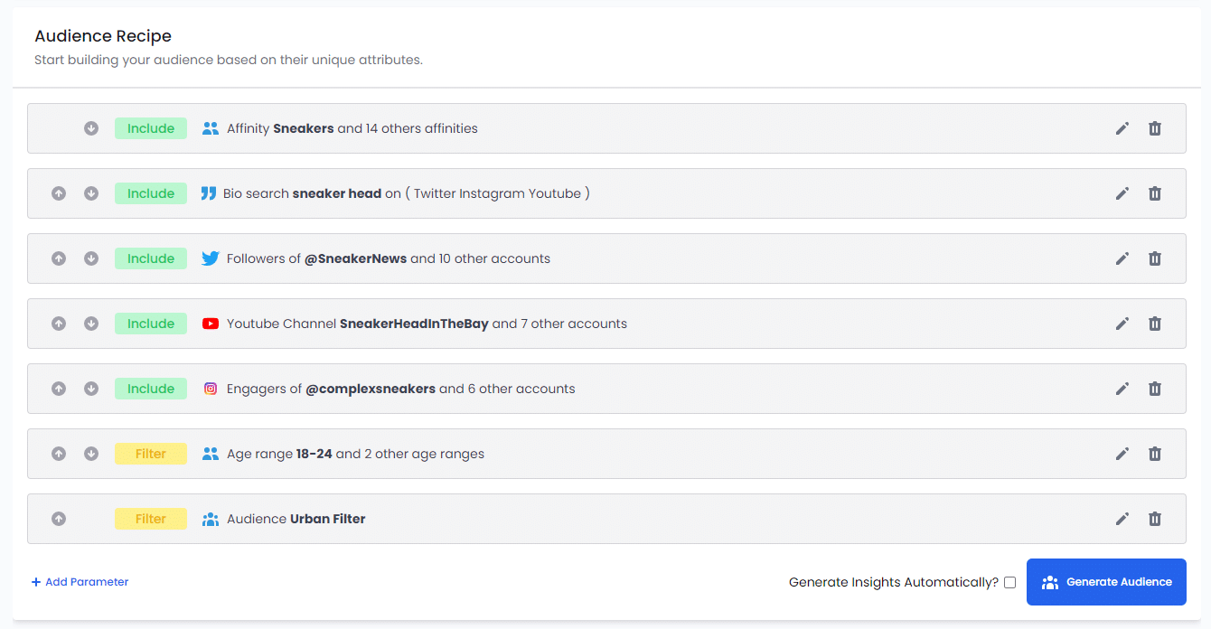Image resolution: width=1211 pixels, height=629 pixels.
Task: Enable Generate Insights Automatically checkbox
Action: [1009, 582]
